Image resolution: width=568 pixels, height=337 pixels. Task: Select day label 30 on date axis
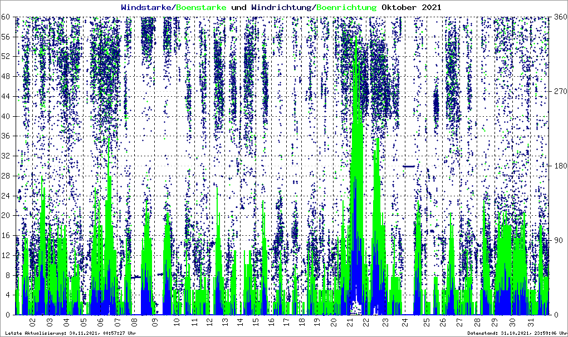(x=512, y=321)
